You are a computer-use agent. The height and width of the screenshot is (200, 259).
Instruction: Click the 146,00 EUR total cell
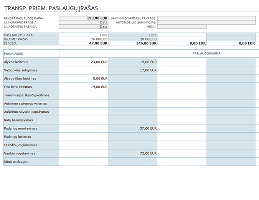[133, 43]
